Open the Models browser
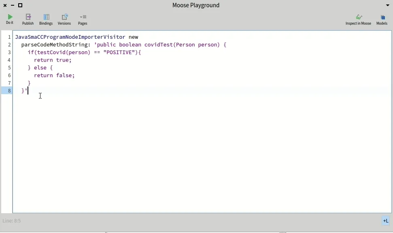The width and height of the screenshot is (393, 233). coord(382,19)
